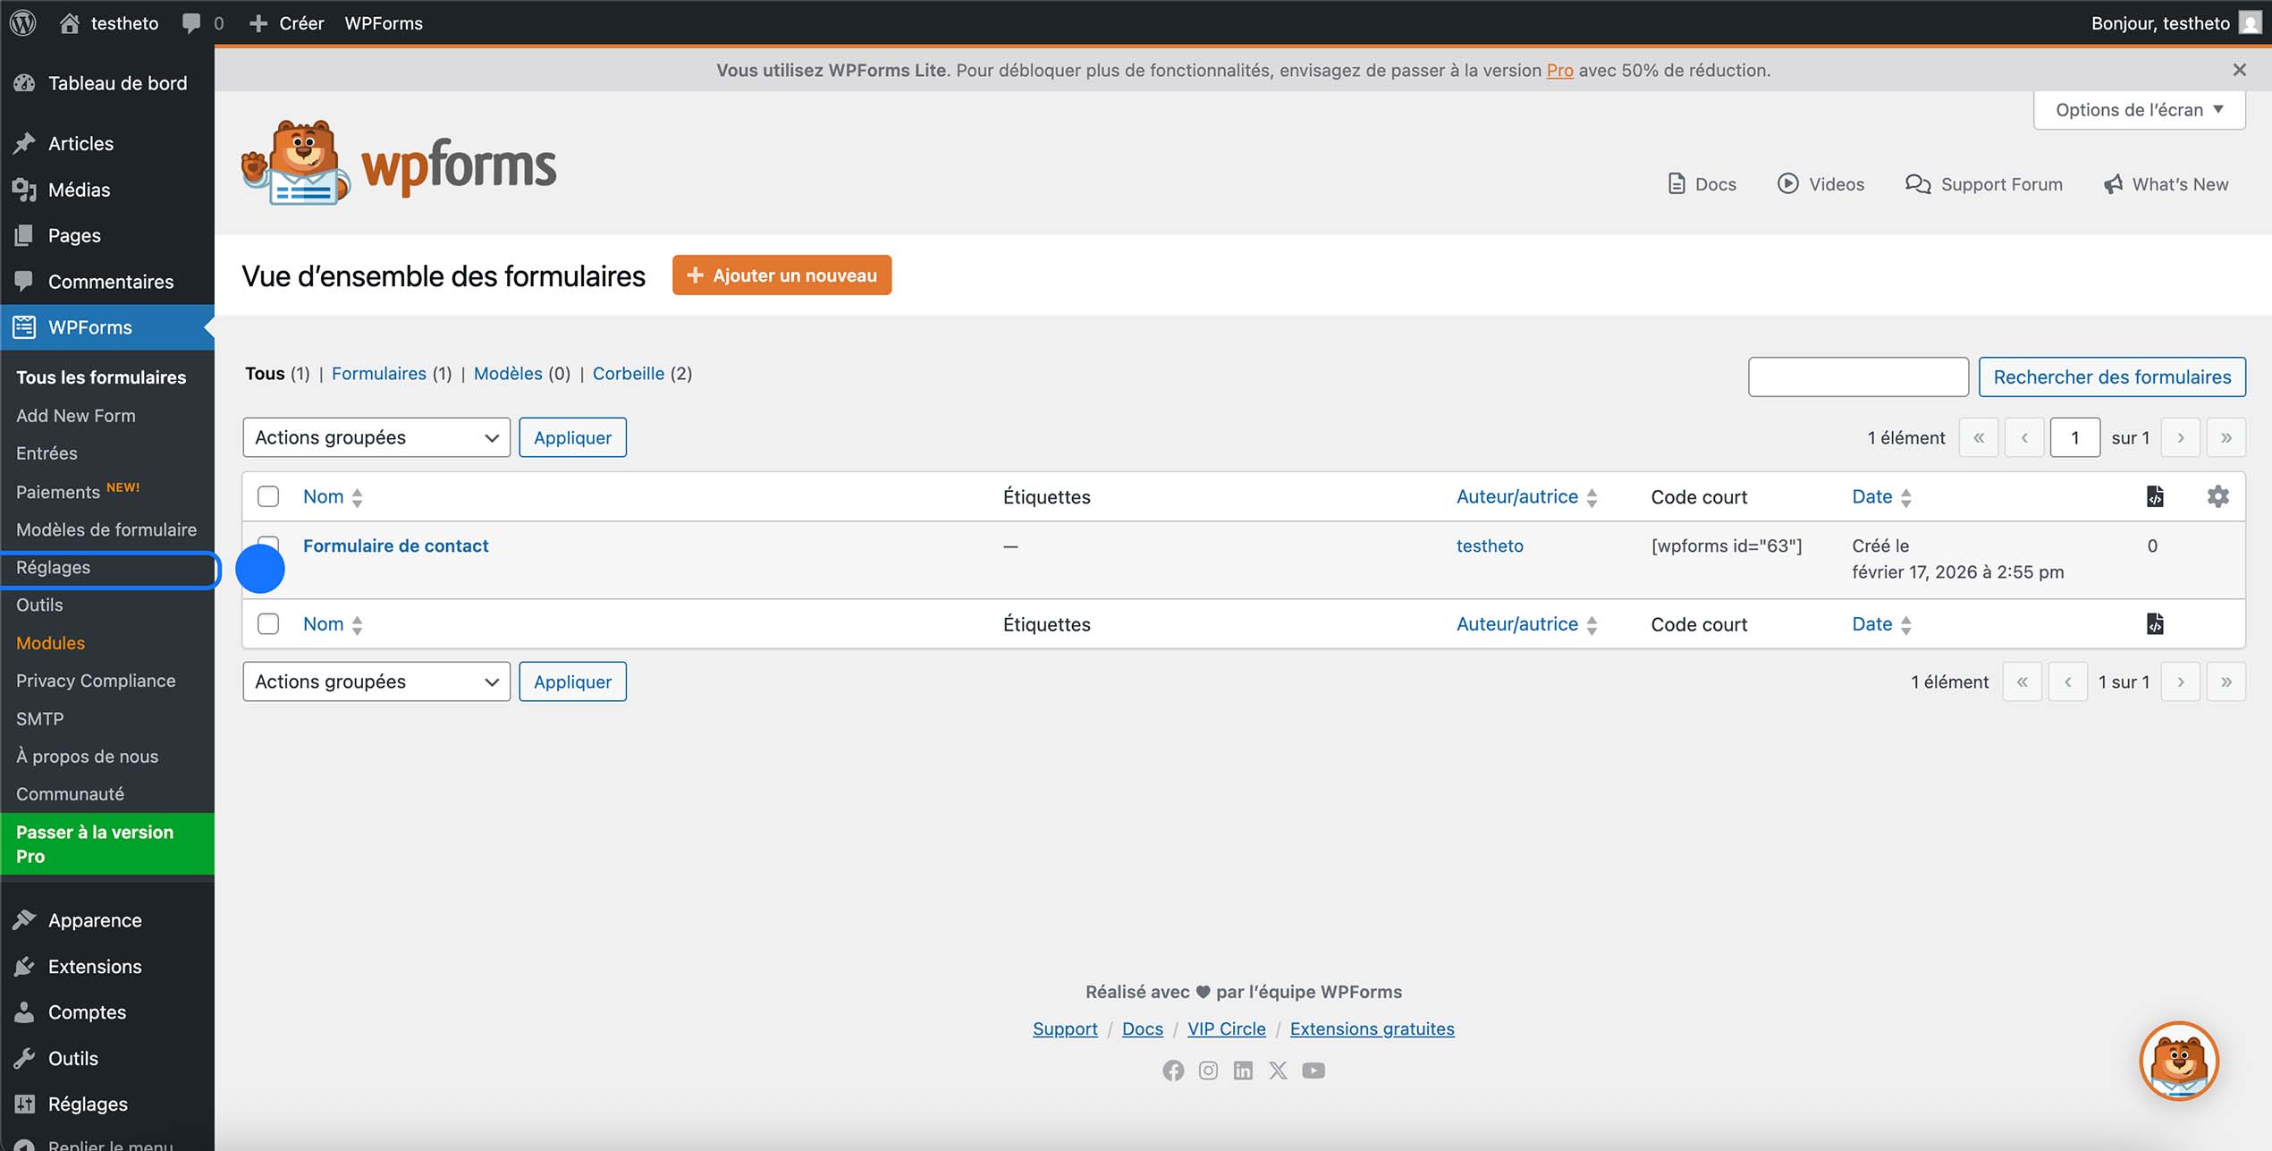Switch to the Corbeille tab

629,373
